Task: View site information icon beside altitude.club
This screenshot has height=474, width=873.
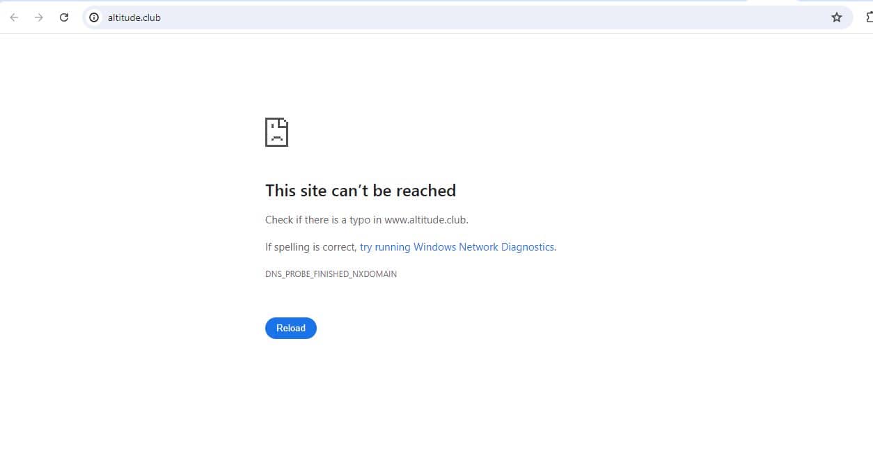Action: [x=94, y=17]
